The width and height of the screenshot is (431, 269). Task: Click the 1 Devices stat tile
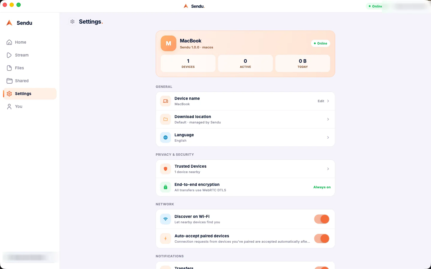188,63
